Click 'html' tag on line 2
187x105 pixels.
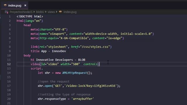[x=20, y=21]
